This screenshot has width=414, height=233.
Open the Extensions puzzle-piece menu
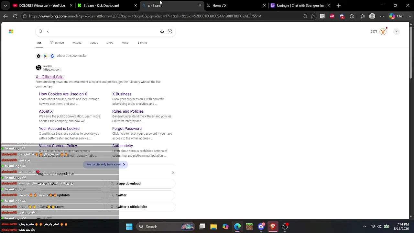click(x=352, y=16)
